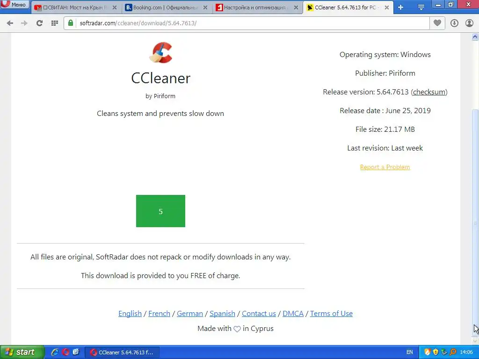Go forward to next page
Viewport: 479px width, 359px height.
coord(24,23)
